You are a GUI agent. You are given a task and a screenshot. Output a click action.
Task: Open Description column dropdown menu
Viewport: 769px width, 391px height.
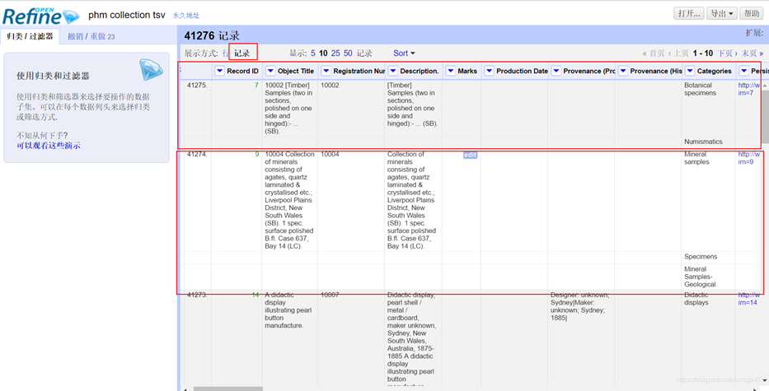pos(393,71)
